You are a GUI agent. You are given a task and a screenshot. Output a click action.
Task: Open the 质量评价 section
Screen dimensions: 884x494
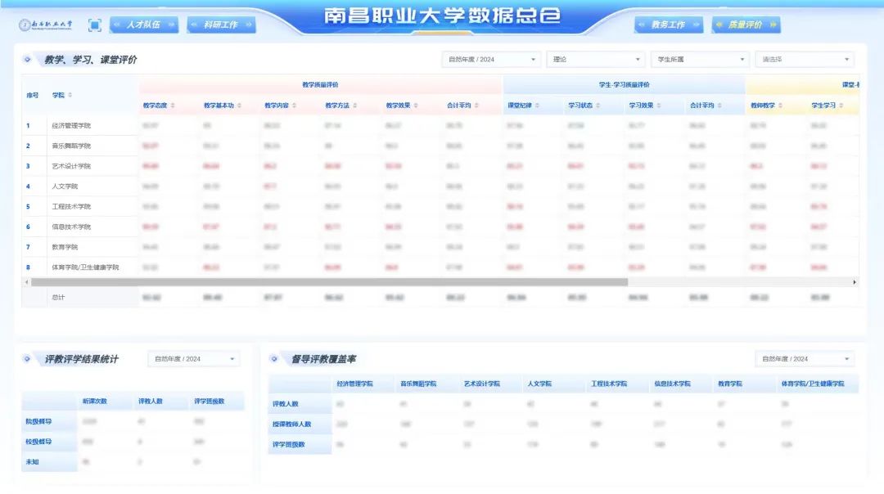click(x=746, y=25)
